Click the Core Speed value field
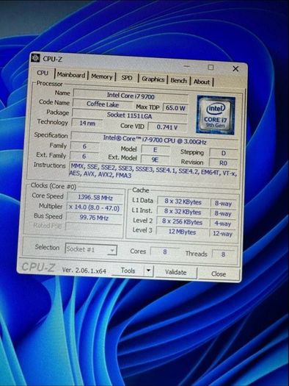Screen dimensions: 289x386 pos(95,198)
